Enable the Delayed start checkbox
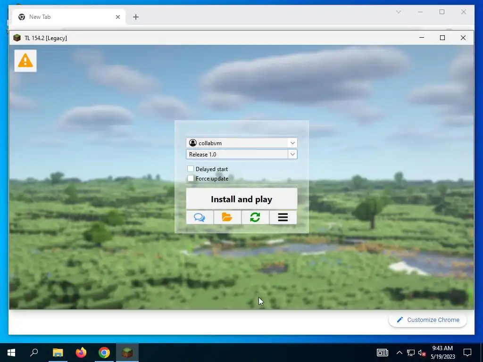This screenshot has height=362, width=483. [191, 169]
